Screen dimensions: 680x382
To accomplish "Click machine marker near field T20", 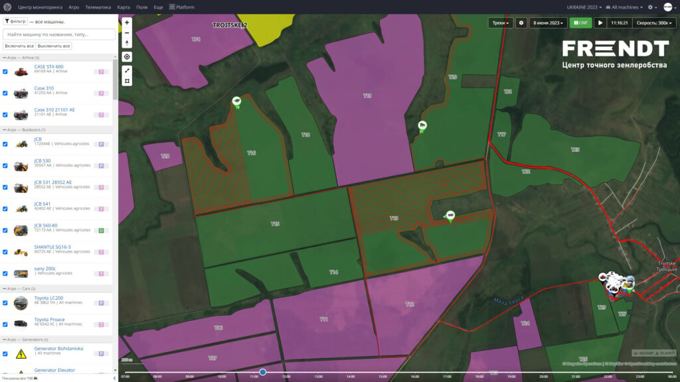I will point(422,127).
